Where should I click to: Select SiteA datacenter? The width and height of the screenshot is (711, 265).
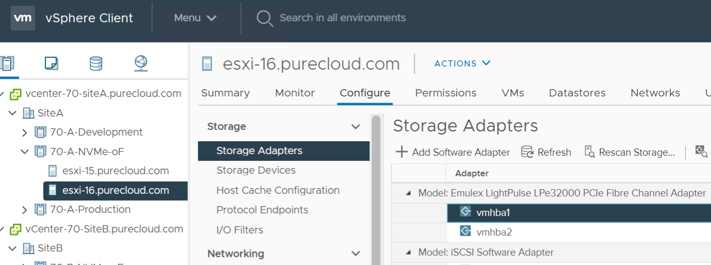[x=51, y=113]
